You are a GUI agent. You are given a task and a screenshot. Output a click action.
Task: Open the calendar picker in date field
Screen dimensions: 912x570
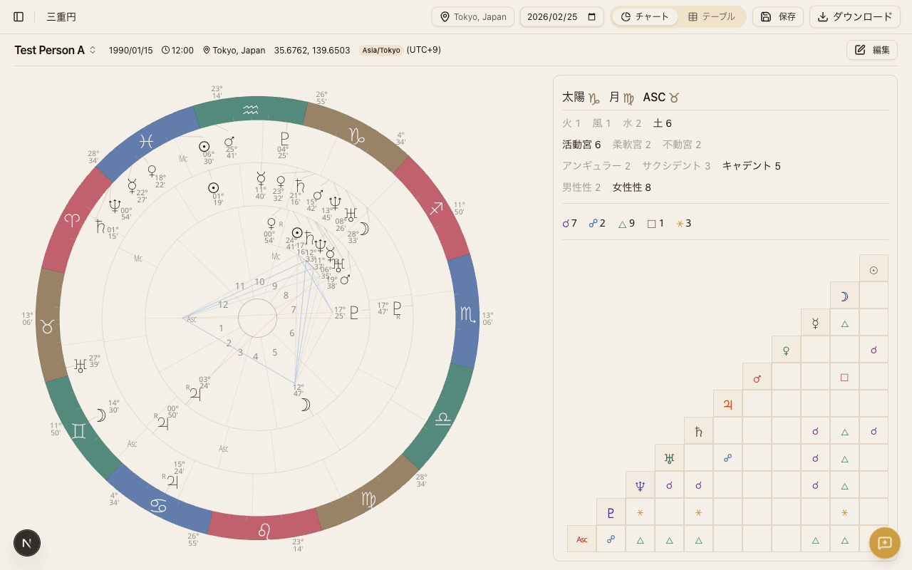tap(591, 16)
